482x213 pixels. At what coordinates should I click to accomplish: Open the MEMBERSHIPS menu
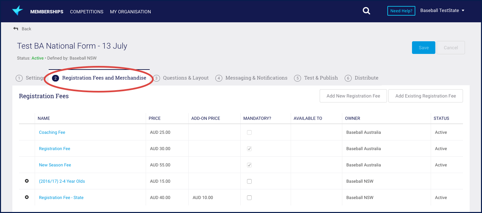click(x=47, y=12)
